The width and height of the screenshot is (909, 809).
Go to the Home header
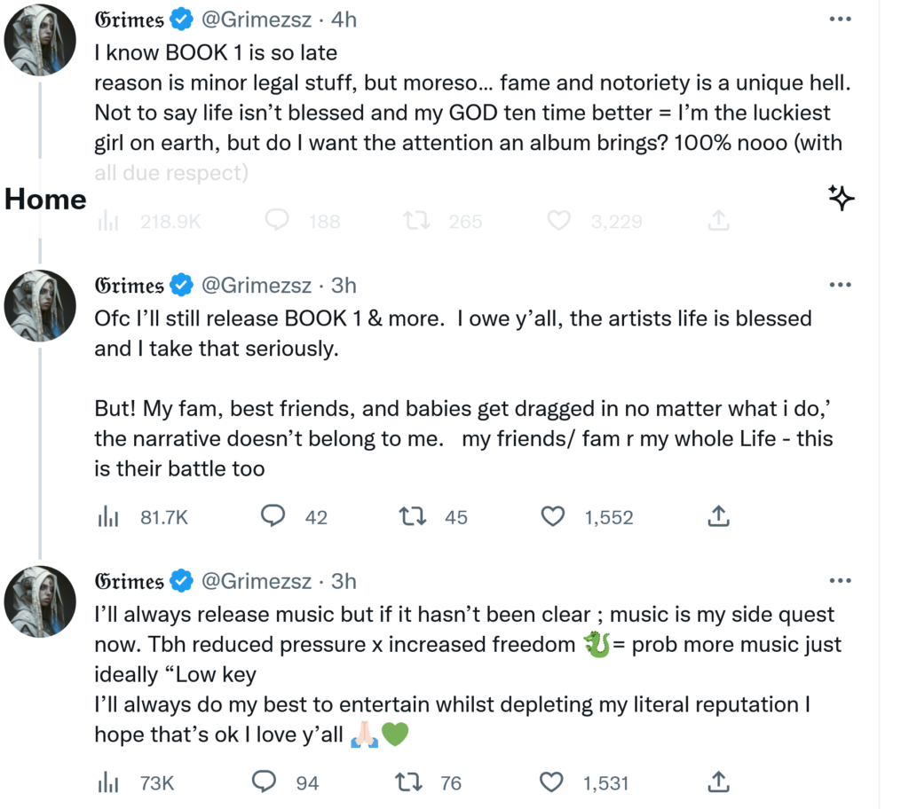pos(45,200)
